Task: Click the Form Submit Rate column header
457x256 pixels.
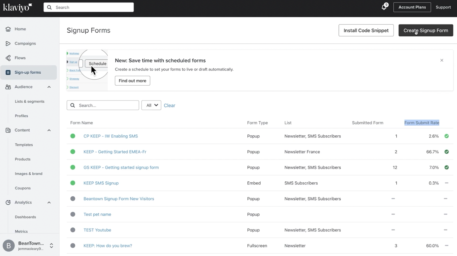Action: click(422, 123)
